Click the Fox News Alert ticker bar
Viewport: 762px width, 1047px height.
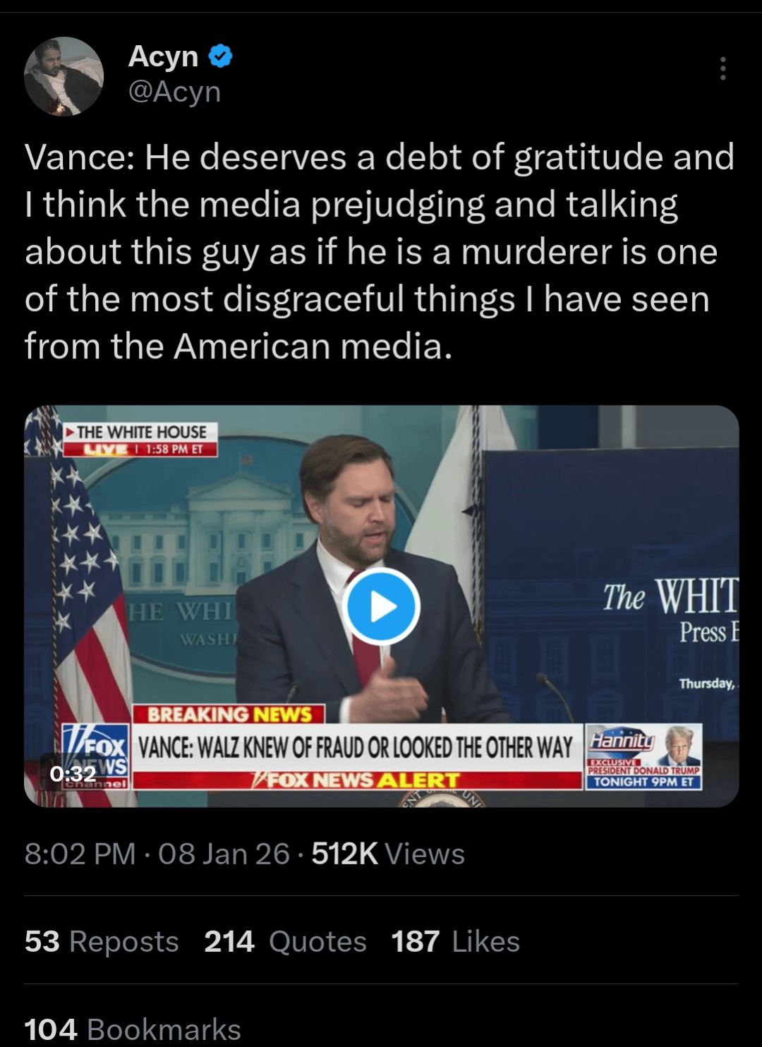356,780
